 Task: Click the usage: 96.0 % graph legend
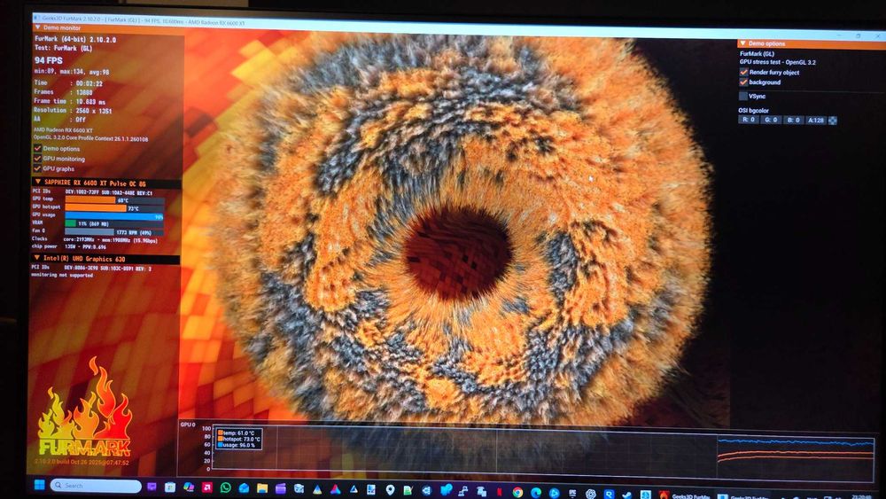coord(237,445)
